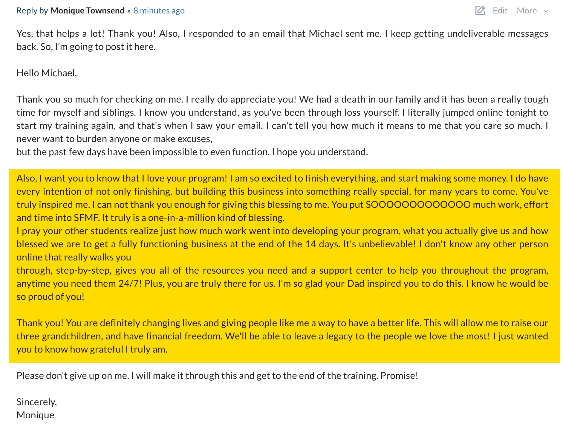Image resolution: width=563 pixels, height=436 pixels.
Task: Open Monique Townsend's author name
Action: pyautogui.click(x=87, y=10)
